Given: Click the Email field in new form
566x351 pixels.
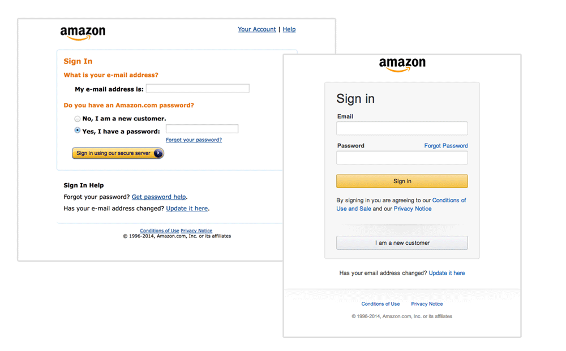Looking at the screenshot, I should 402,128.
